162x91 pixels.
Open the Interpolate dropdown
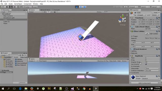click(152, 69)
